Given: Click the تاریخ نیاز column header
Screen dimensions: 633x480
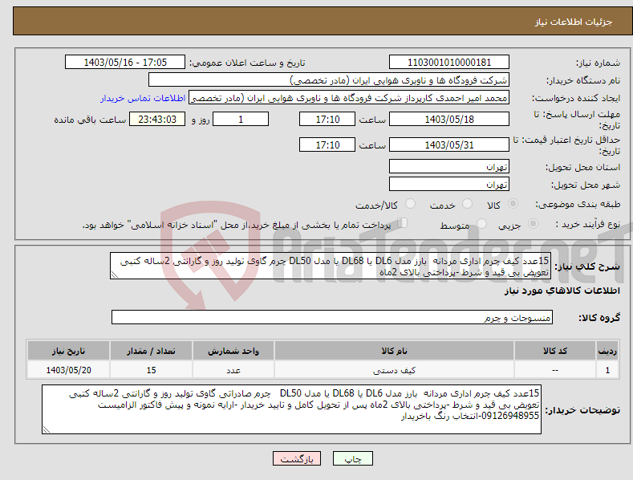Looking at the screenshot, I should pyautogui.click(x=69, y=351).
